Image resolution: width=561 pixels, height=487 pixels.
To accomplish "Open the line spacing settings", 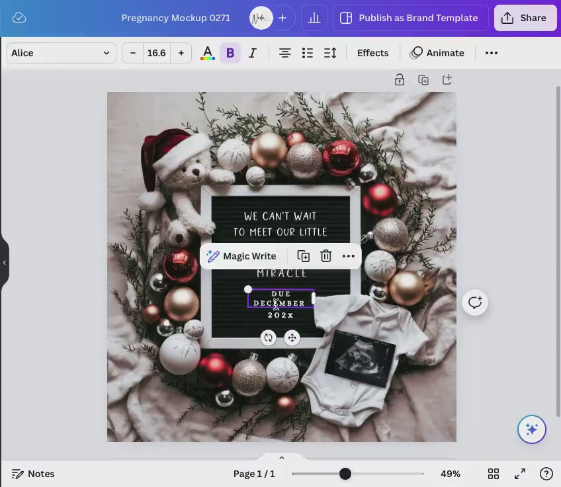I will 329,53.
